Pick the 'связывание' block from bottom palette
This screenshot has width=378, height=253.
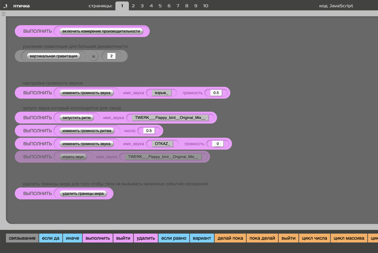click(x=22, y=238)
